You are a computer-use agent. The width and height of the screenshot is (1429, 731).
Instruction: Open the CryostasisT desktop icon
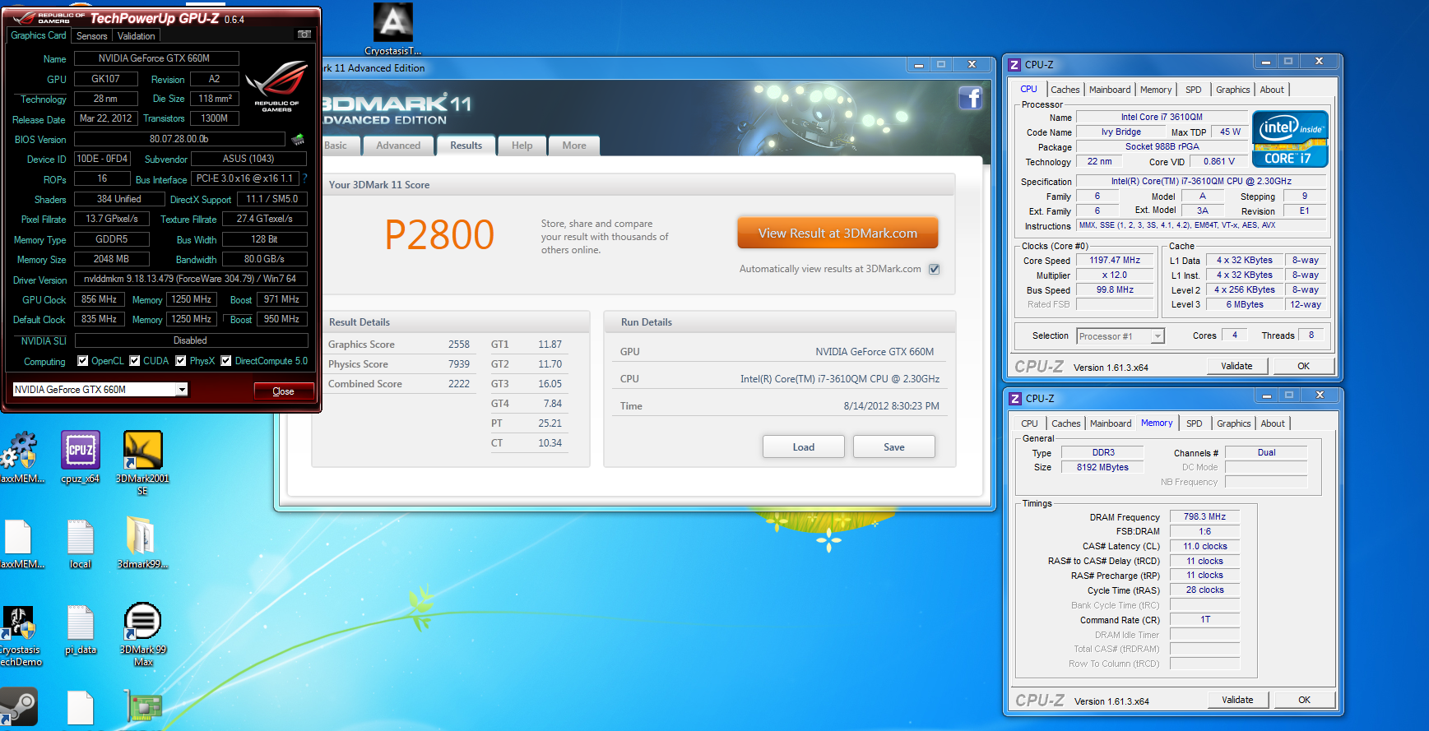[393, 29]
